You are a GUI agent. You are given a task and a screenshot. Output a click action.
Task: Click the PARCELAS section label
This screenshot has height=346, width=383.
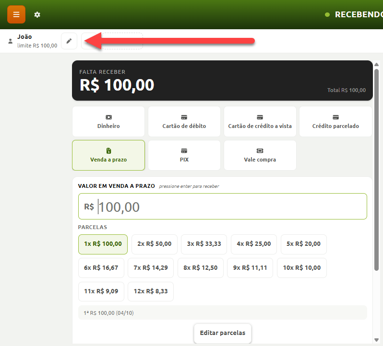[93, 227]
